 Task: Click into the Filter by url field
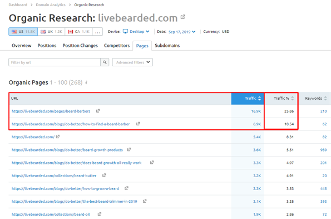coord(55,62)
